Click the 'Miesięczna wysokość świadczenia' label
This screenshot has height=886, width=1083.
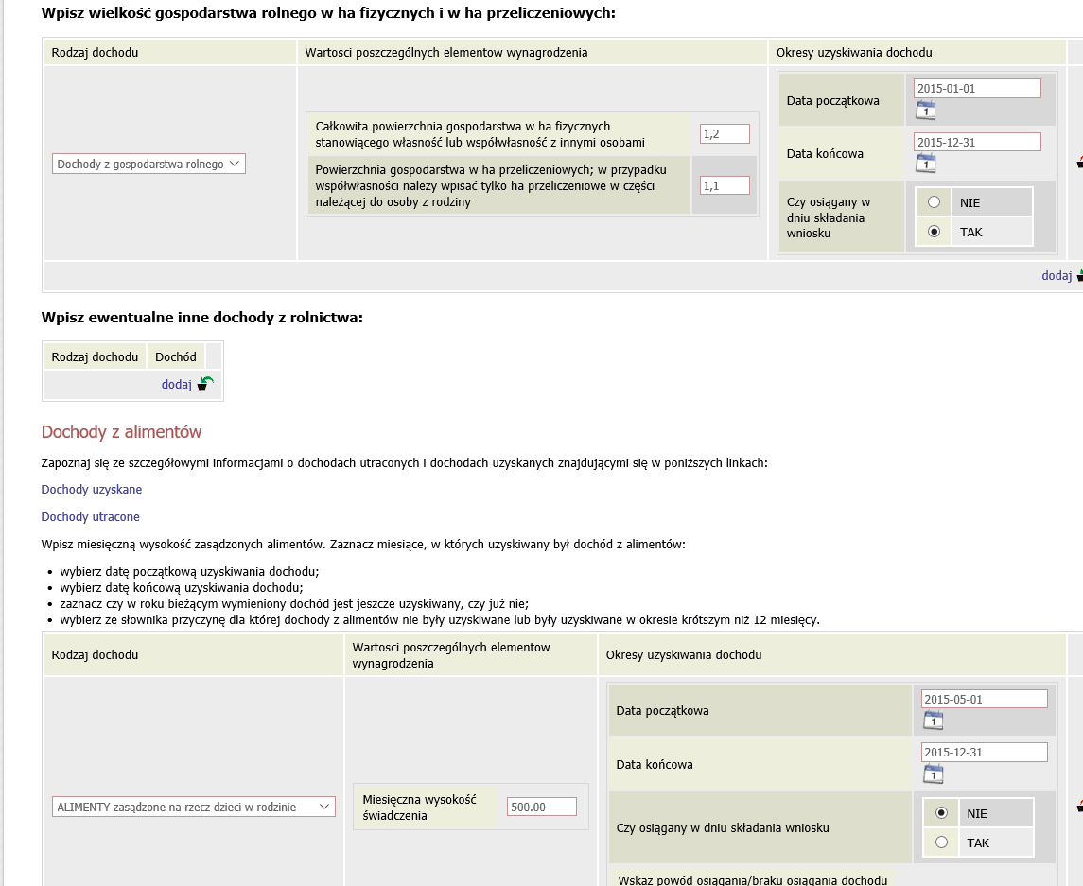click(x=419, y=808)
